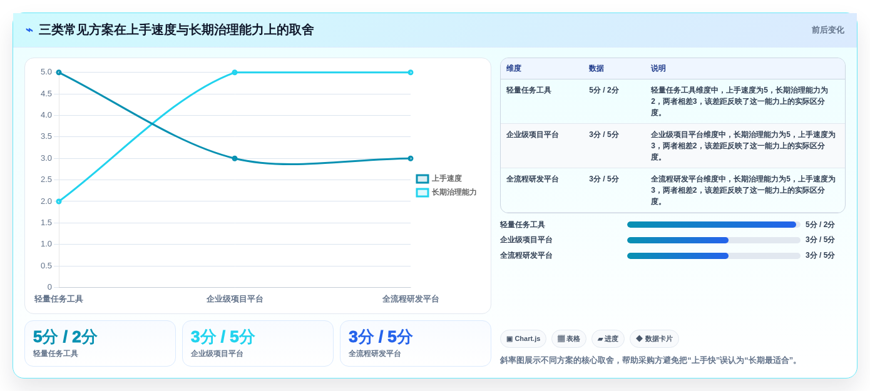This screenshot has width=870, height=391.
Task: Click the 数据卡片 tag chip
Action: [654, 339]
